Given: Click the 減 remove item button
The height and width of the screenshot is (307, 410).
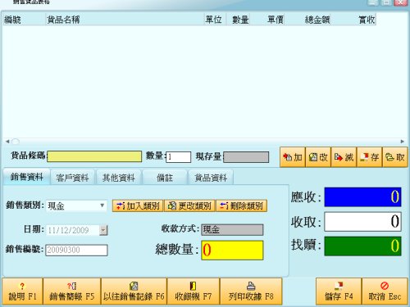Looking at the screenshot, I should click(344, 157).
